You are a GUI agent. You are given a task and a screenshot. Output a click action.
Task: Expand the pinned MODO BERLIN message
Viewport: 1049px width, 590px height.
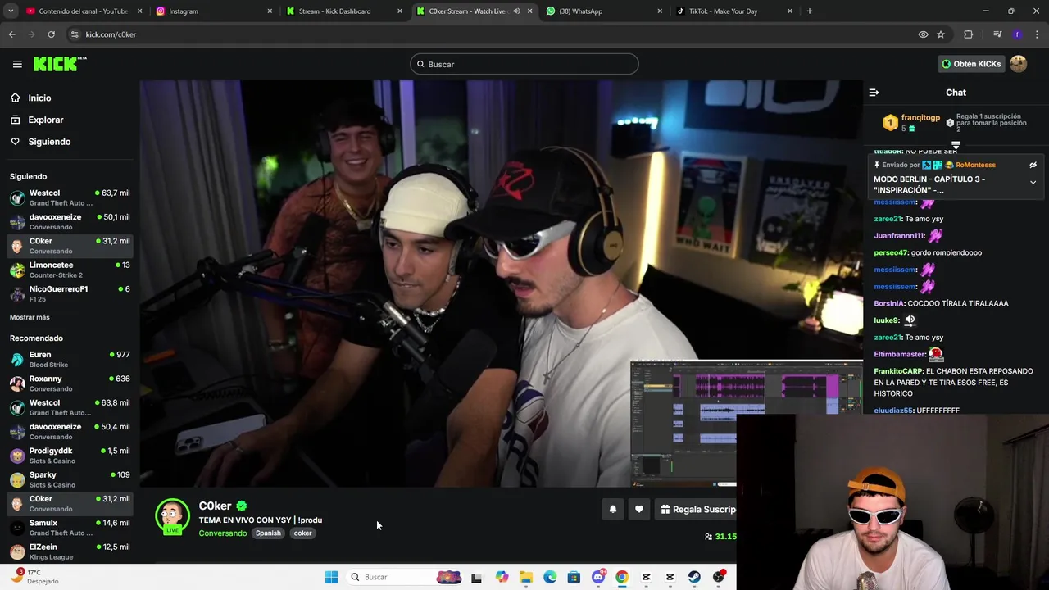tap(1033, 183)
